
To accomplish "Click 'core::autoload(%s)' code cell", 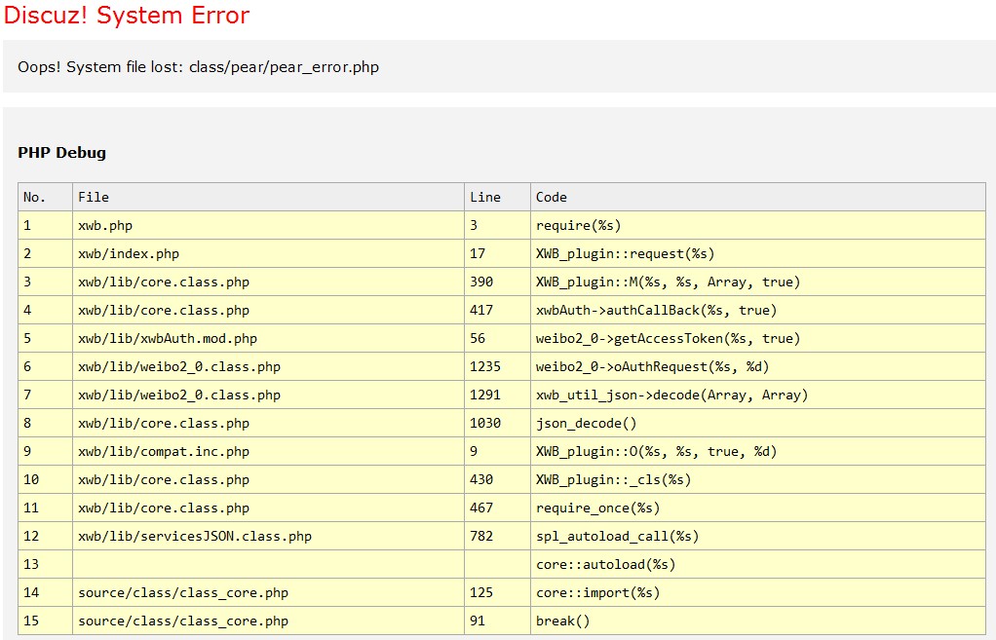I will 758,564.
